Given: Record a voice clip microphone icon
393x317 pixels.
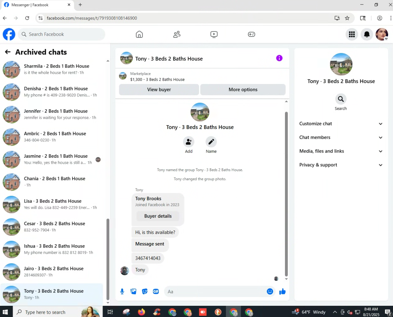Looking at the screenshot, I should tap(122, 291).
